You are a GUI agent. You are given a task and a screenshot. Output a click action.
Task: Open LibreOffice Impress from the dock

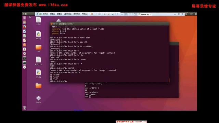(24, 40)
